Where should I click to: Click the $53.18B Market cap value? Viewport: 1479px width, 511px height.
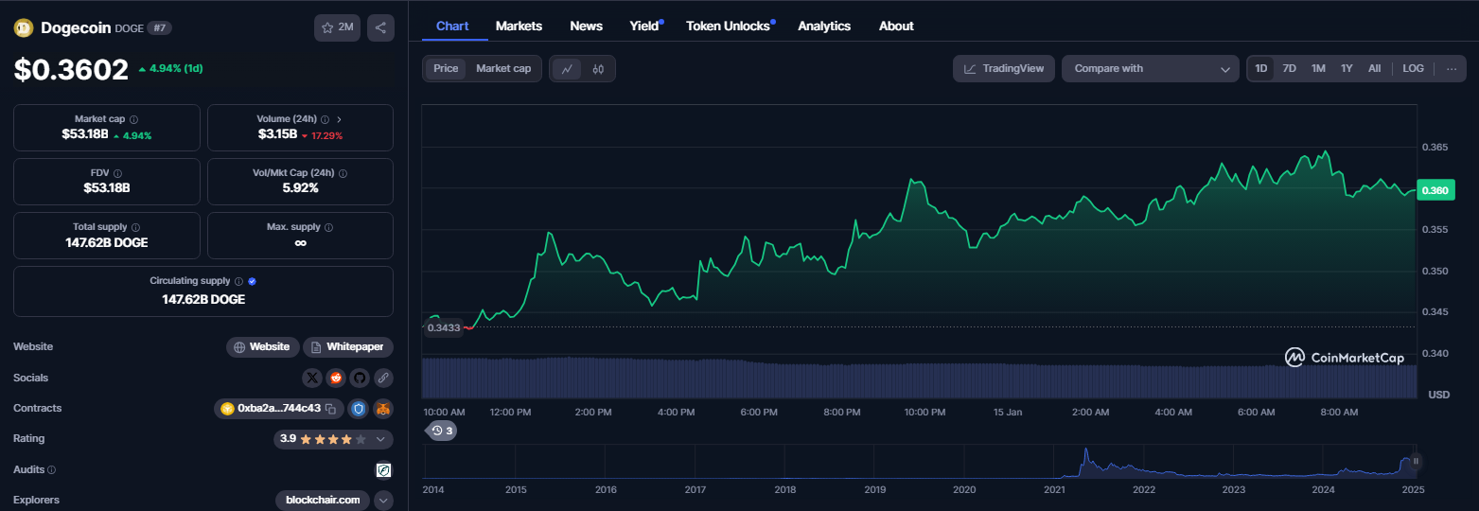(x=85, y=135)
